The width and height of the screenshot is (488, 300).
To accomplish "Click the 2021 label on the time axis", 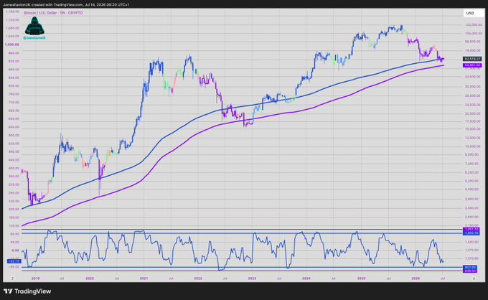I will (144, 278).
